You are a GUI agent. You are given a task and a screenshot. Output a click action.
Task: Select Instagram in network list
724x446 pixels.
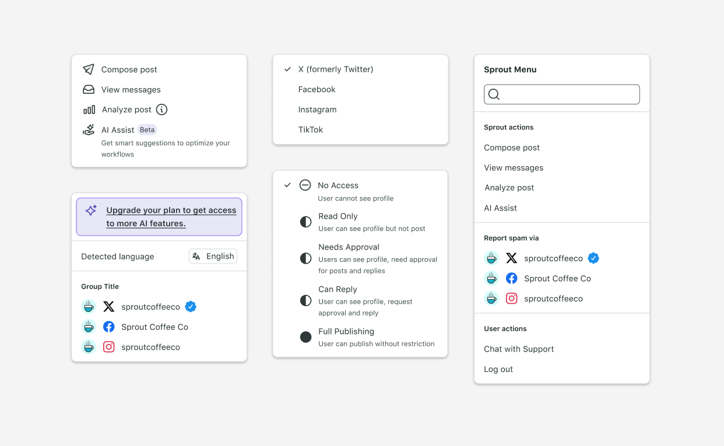click(360, 110)
